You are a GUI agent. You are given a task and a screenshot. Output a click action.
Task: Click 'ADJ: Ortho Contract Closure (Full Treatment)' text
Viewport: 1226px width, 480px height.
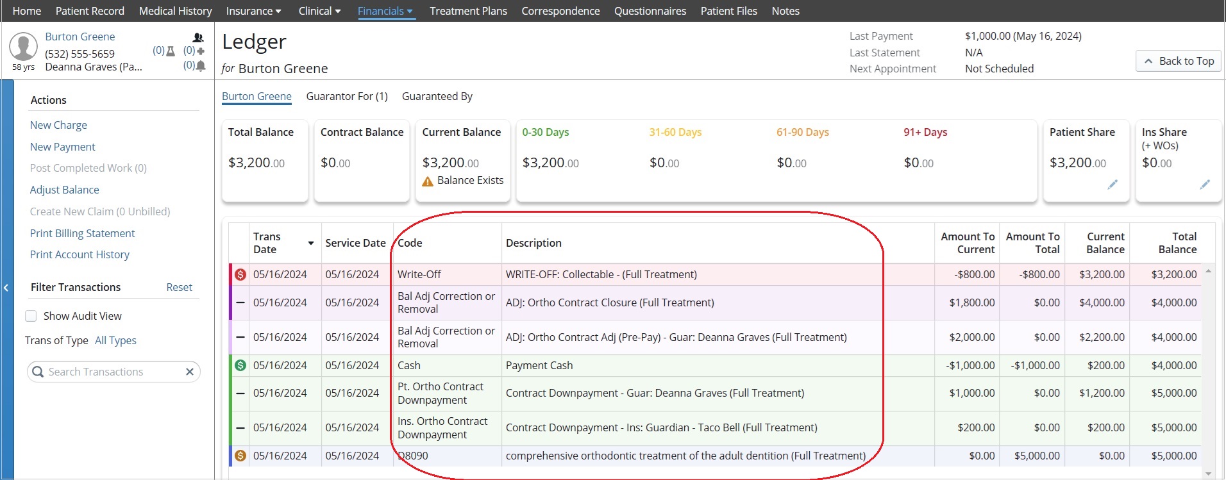610,302
